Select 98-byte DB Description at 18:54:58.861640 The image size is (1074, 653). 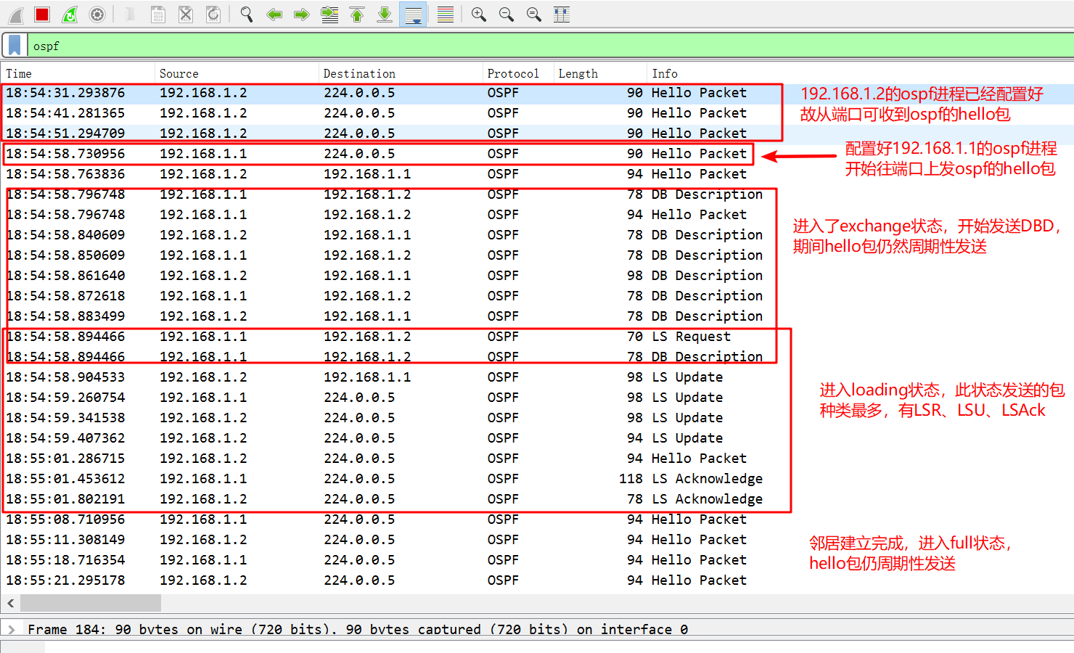(x=537, y=276)
